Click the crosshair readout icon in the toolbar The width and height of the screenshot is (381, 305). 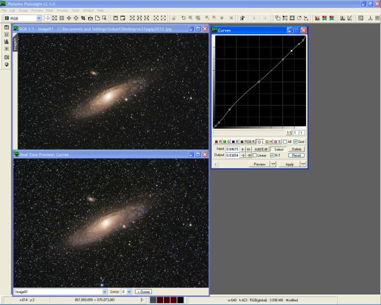pos(48,18)
